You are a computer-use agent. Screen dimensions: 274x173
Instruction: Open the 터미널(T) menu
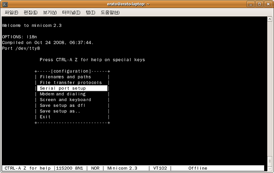pyautogui.click(x=71, y=12)
